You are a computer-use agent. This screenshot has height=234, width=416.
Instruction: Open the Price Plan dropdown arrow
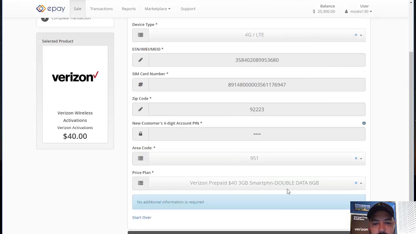pos(361,183)
